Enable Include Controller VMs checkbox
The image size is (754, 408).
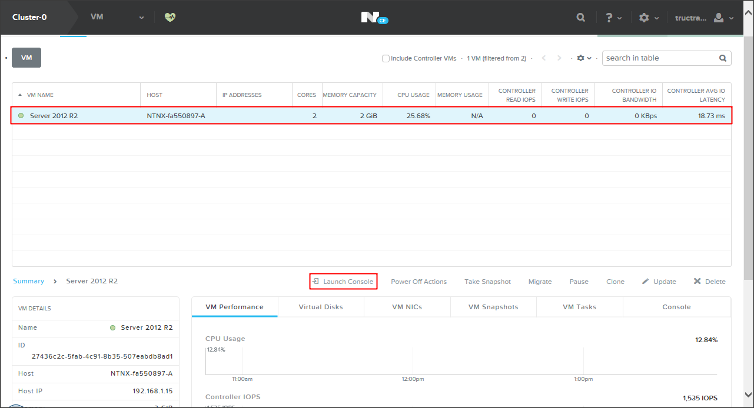pyautogui.click(x=386, y=58)
